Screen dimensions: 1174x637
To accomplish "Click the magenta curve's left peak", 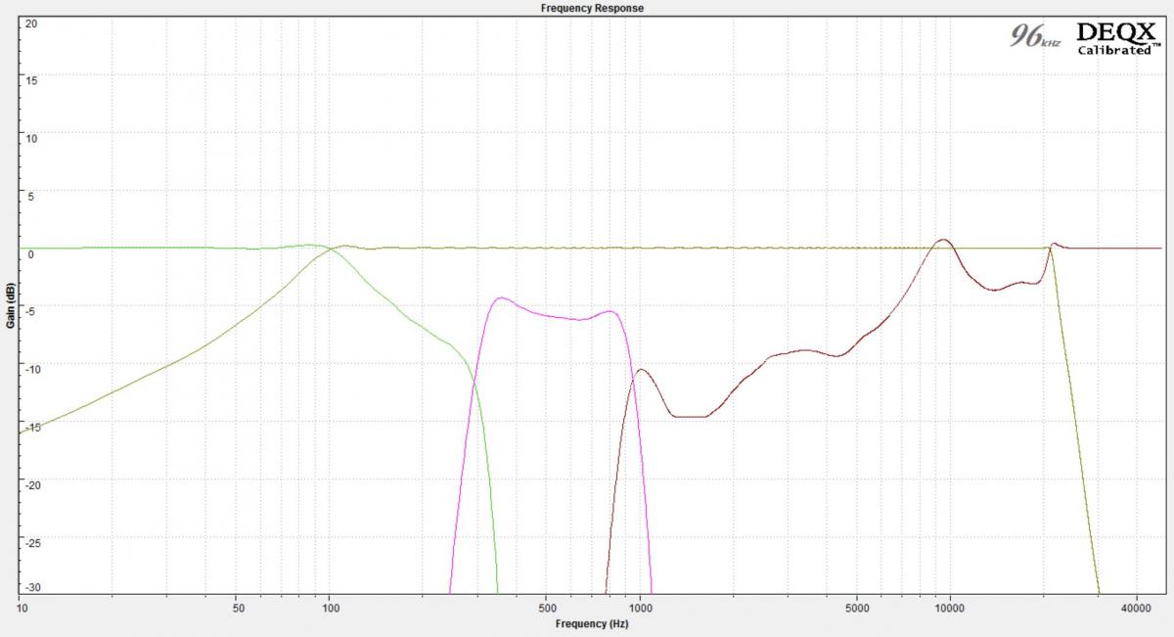I will pyautogui.click(x=501, y=298).
